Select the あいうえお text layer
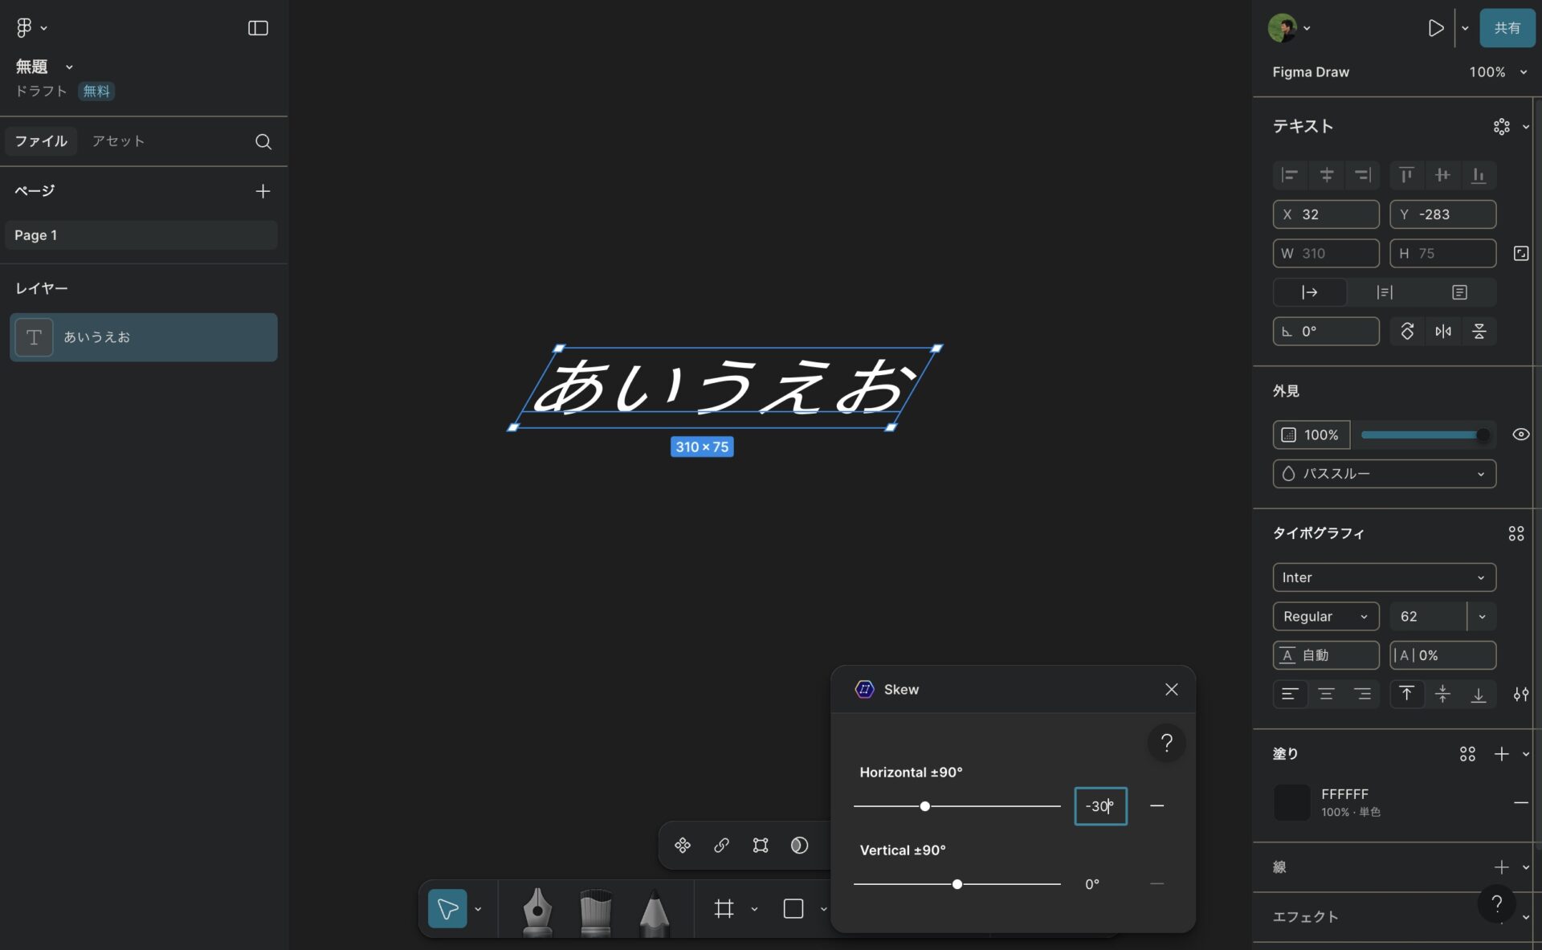This screenshot has height=950, width=1542. (144, 337)
